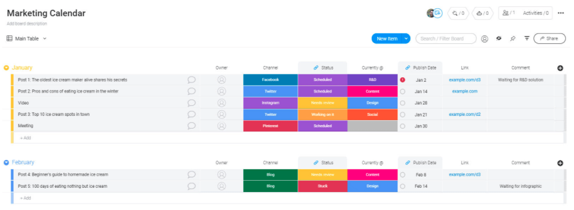This screenshot has height=210, width=574.
Task: Click Currently @ column header in February
Action: tap(372, 163)
